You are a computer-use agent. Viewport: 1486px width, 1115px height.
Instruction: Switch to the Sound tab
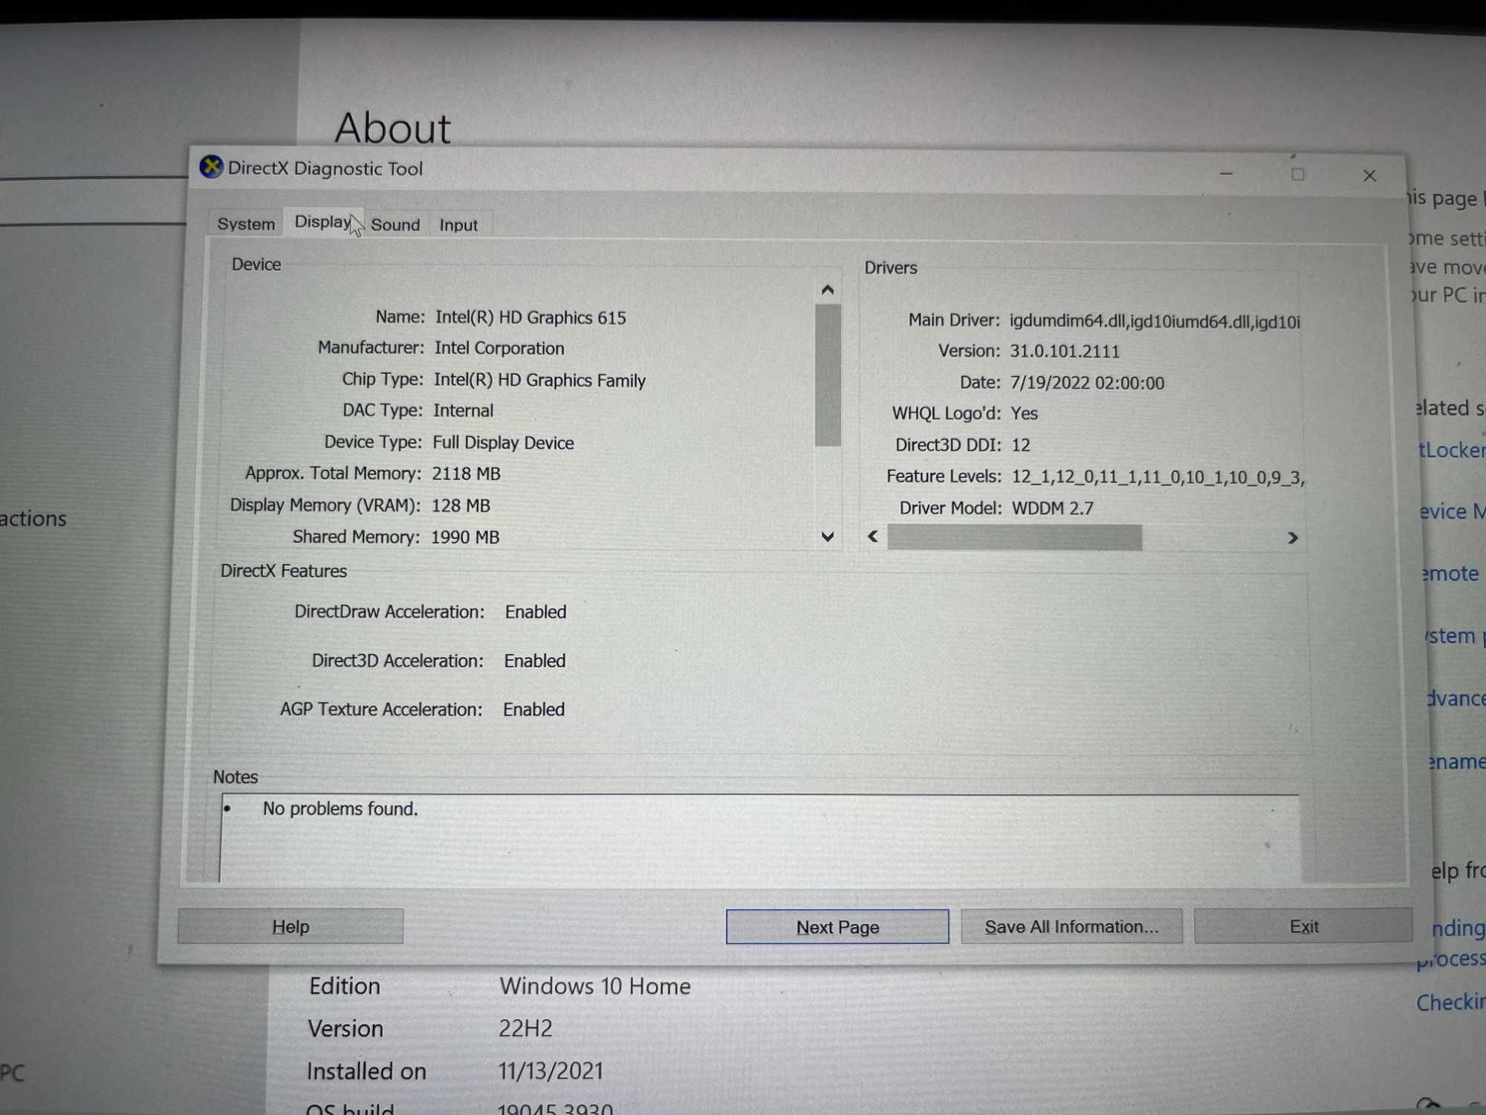395,224
